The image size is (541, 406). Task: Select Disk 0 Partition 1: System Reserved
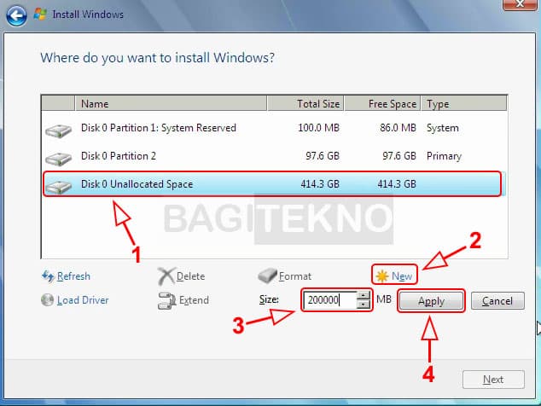click(274, 128)
